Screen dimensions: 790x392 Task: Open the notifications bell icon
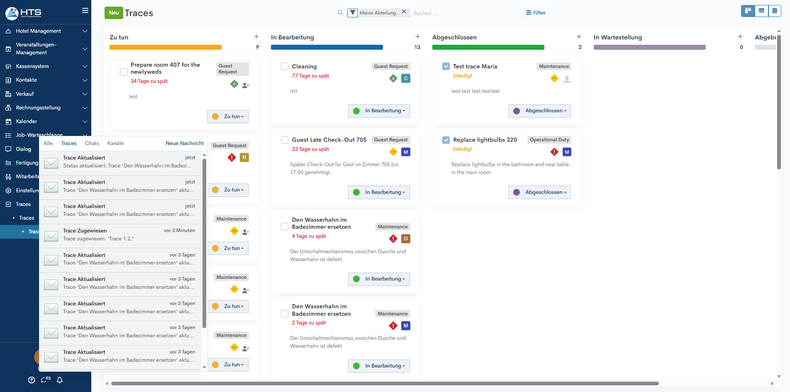point(60,380)
